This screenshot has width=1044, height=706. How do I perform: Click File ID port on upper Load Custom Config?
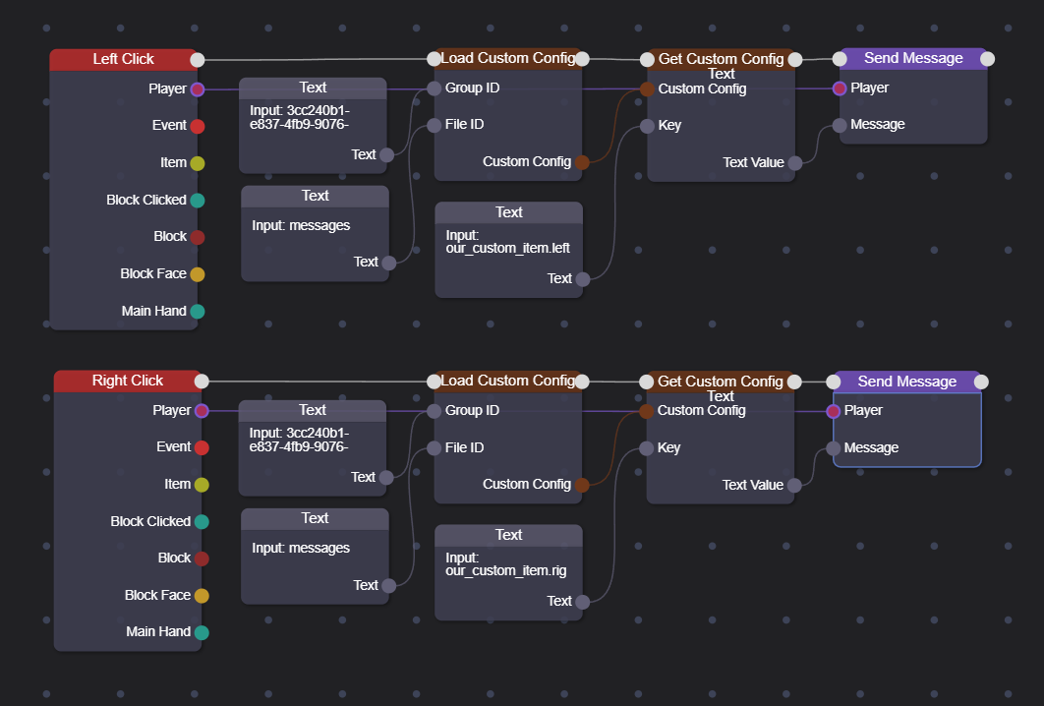(x=435, y=125)
